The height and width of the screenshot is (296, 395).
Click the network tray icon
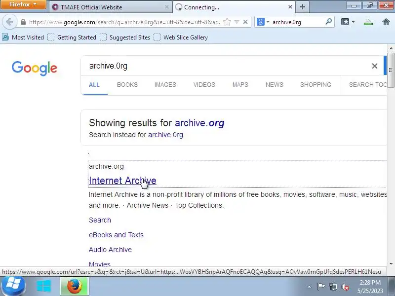coord(333,287)
